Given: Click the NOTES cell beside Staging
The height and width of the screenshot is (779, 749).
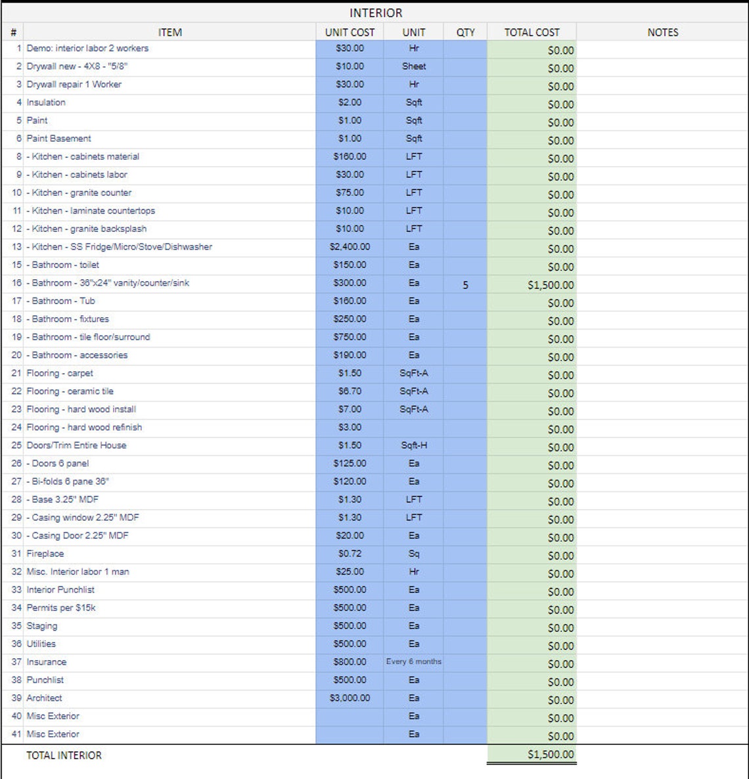Looking at the screenshot, I should pyautogui.click(x=664, y=627).
